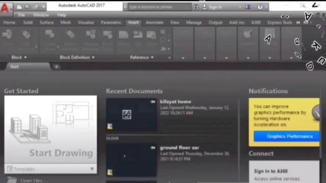326x183 pixels.
Task: Click the New drawing icon in quick access toolbar
Action: click(x=19, y=7)
